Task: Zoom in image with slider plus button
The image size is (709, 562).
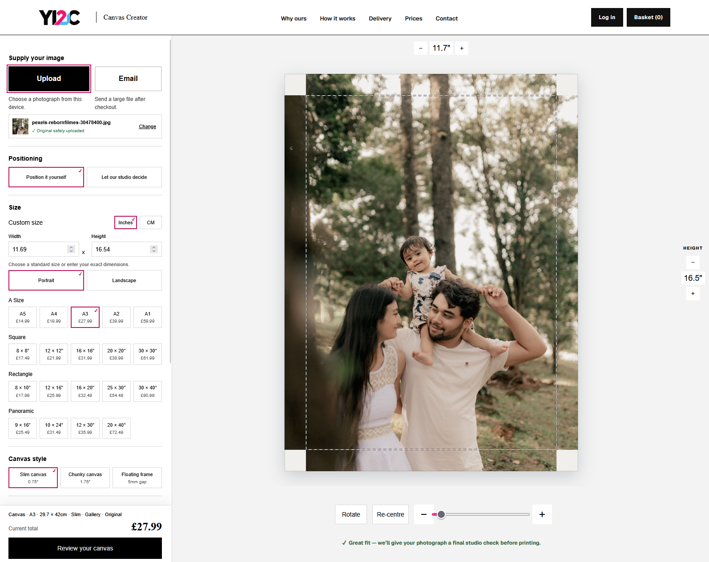Action: (542, 514)
